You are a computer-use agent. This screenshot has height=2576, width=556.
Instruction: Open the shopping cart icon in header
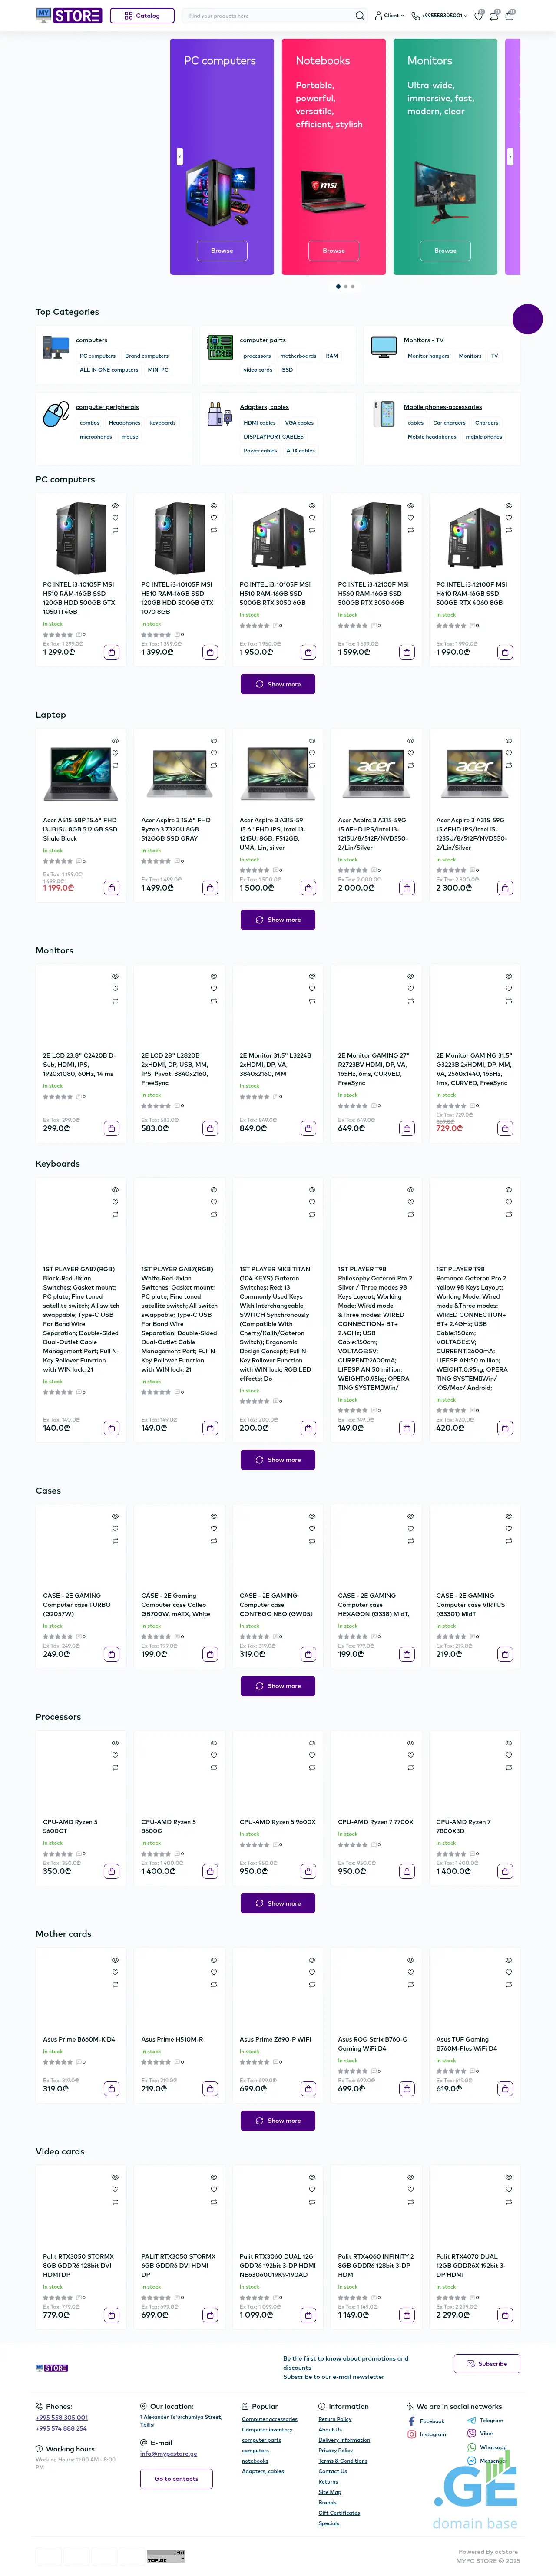pyautogui.click(x=509, y=16)
